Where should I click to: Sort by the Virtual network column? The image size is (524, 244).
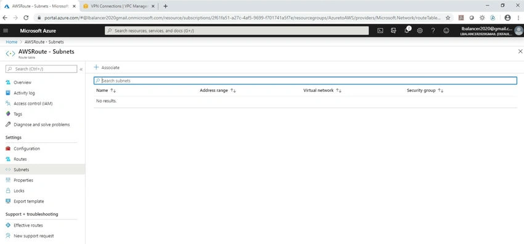click(x=322, y=91)
